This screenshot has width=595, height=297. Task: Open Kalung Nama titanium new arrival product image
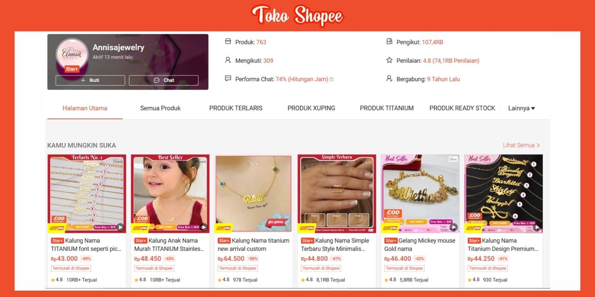click(x=253, y=194)
